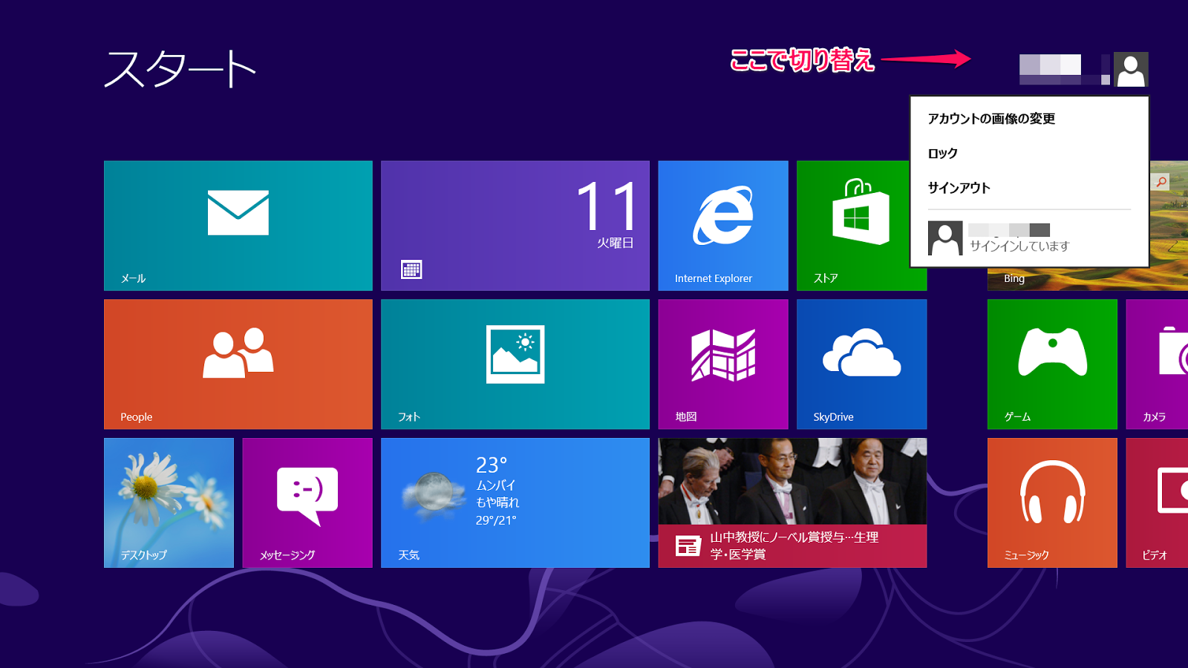Open the People tile
Viewport: 1188px width, 668px height.
pyautogui.click(x=238, y=364)
